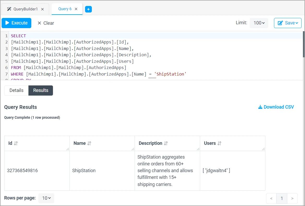Click the [Description] column line in editor
The image size is (305, 206).
pos(81,55)
